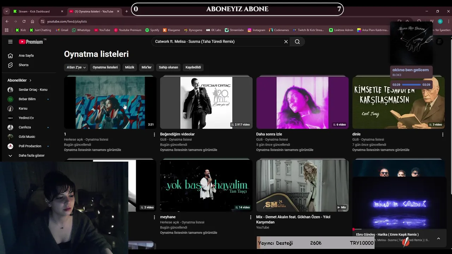Open the Spotify bookmark
The height and width of the screenshot is (254, 452).
pyautogui.click(x=152, y=30)
